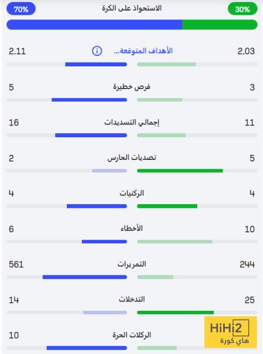Click the tackles stat label
The height and width of the screenshot is (354, 263).
(x=131, y=299)
